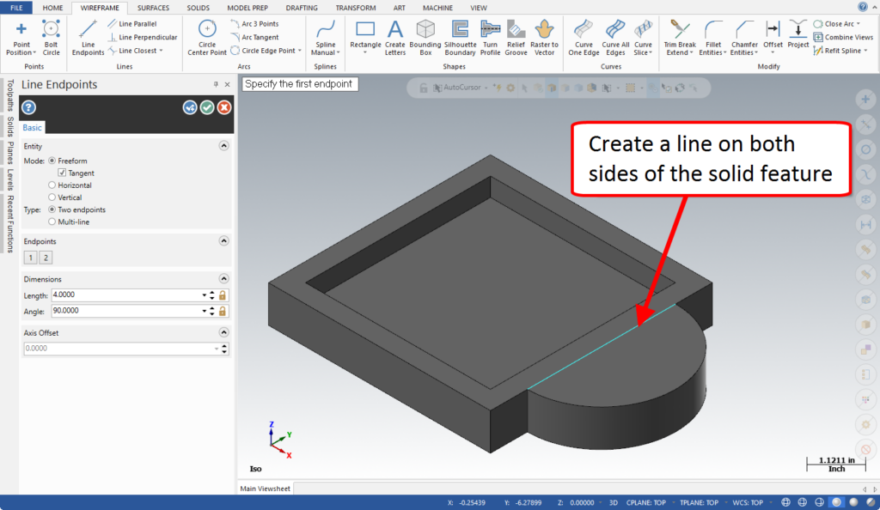Collapse the Dimensions section

pyautogui.click(x=223, y=279)
